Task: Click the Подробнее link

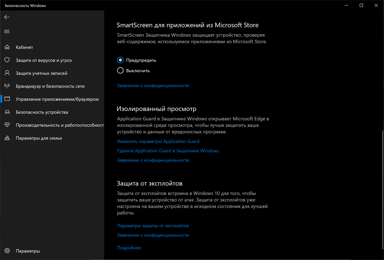Action: 129,248
